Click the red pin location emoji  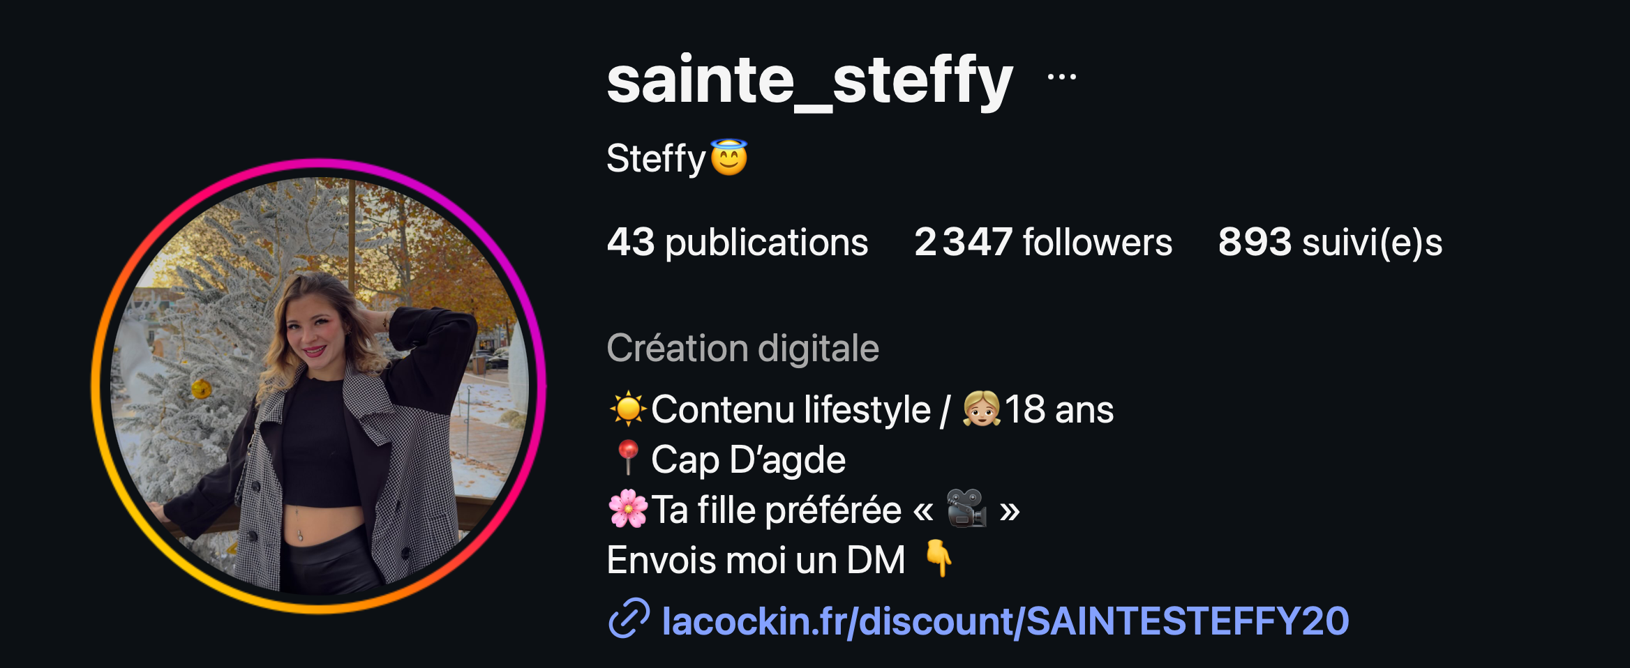point(628,458)
